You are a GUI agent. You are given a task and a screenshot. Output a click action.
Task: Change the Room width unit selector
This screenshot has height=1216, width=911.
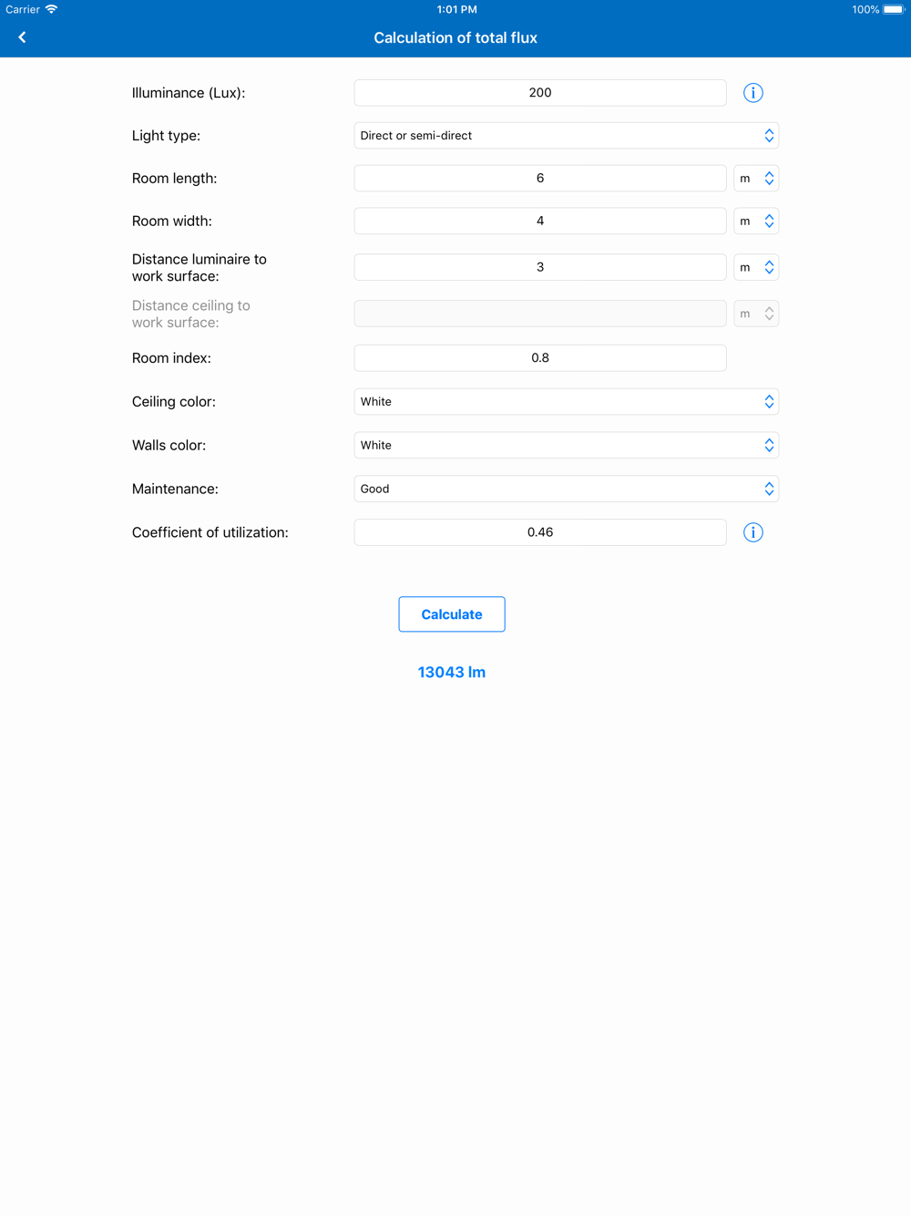(x=756, y=222)
